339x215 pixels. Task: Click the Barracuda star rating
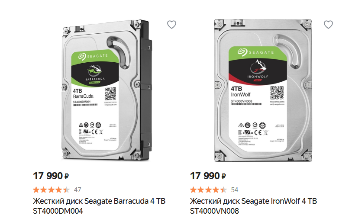tap(51, 190)
